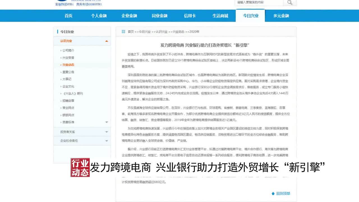The width and height of the screenshot is (359, 202).
Task: Click 兴业动态 in the breadcrumb trail
Action: pos(178,32)
